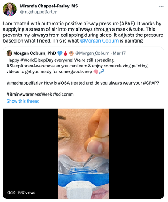The height and width of the screenshot is (202, 168).
Task: Open the Miranda Chappel-Farley, MS display name
Action: (x=49, y=6)
